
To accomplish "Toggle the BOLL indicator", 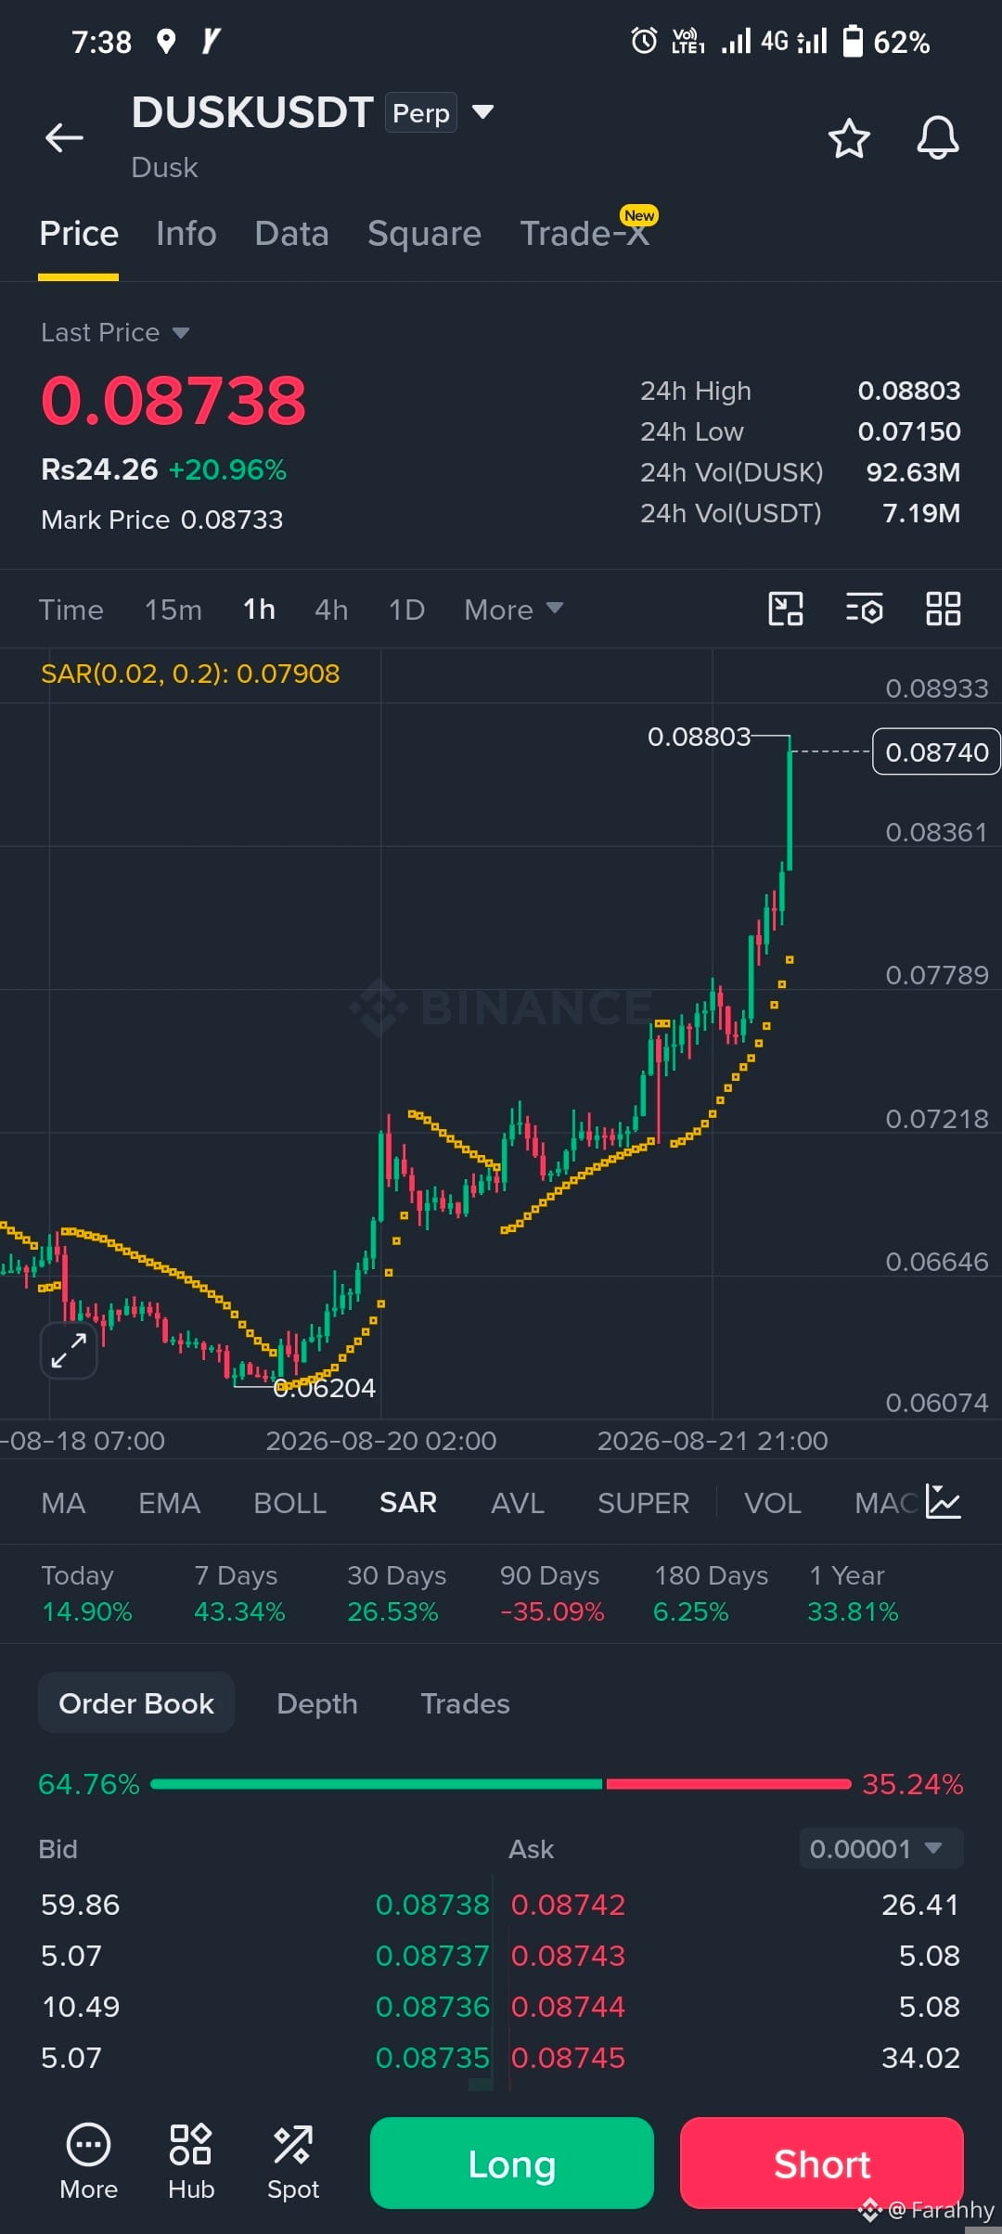I will 289,1503.
